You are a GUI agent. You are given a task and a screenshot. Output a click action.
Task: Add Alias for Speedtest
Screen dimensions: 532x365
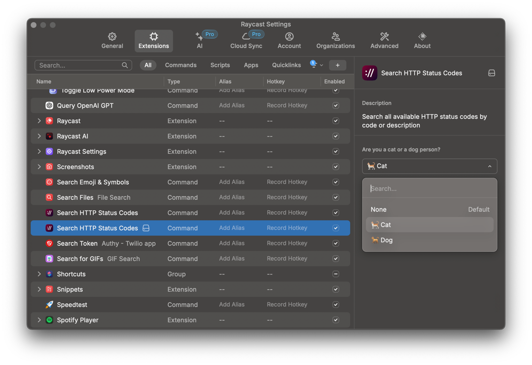coord(232,305)
